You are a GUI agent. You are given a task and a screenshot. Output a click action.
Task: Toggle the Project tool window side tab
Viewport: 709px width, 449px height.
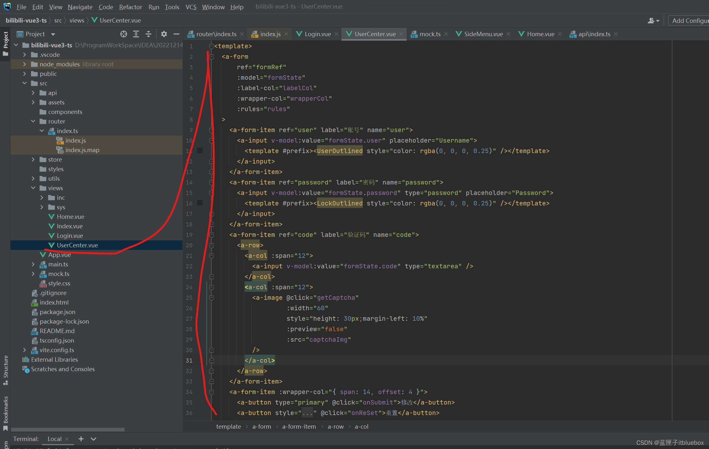click(5, 43)
